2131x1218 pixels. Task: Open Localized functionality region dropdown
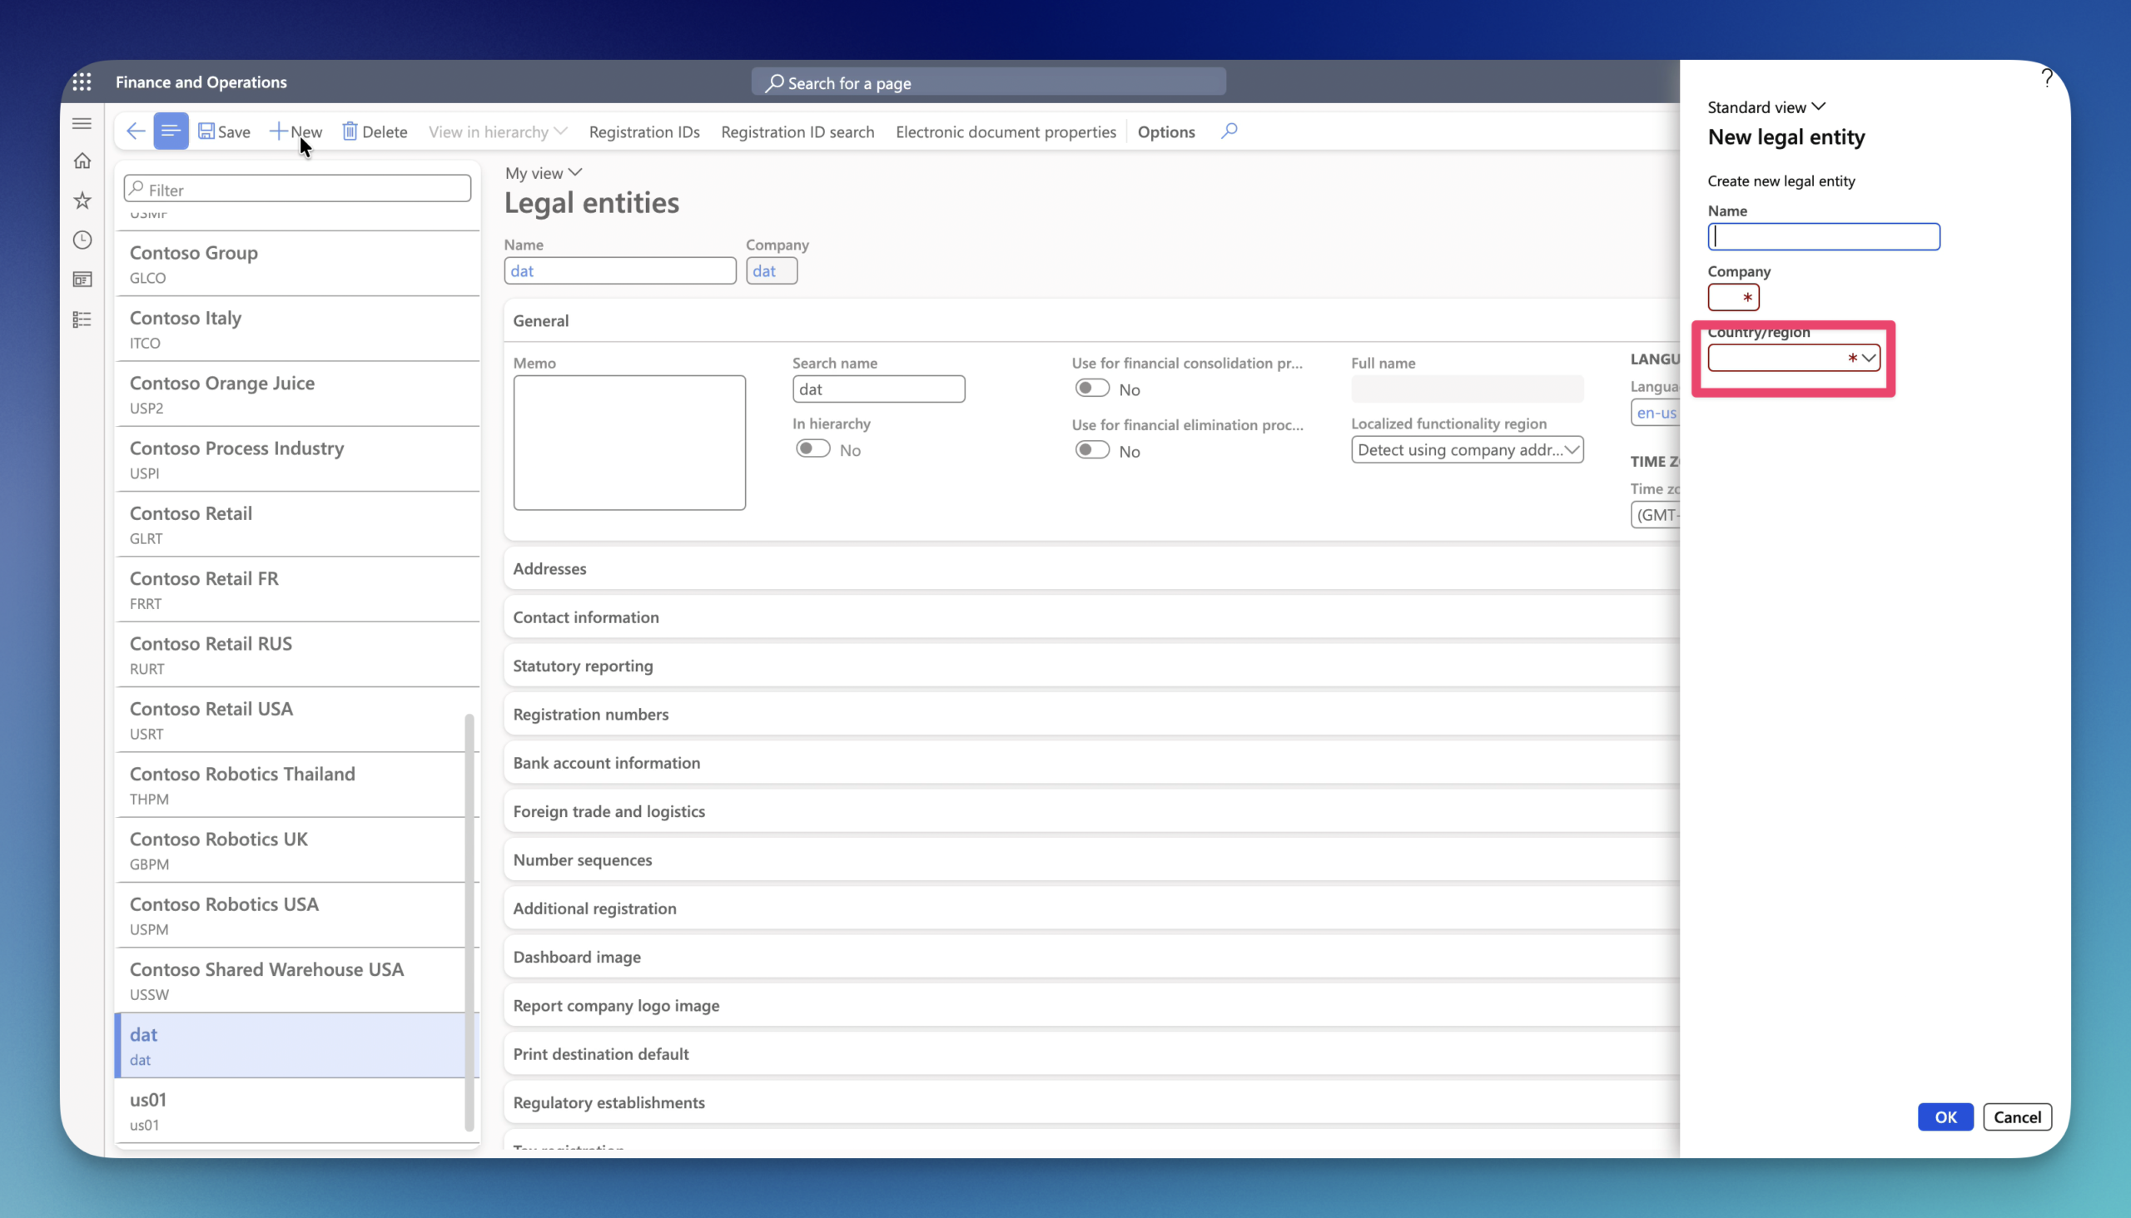[x=1467, y=449]
